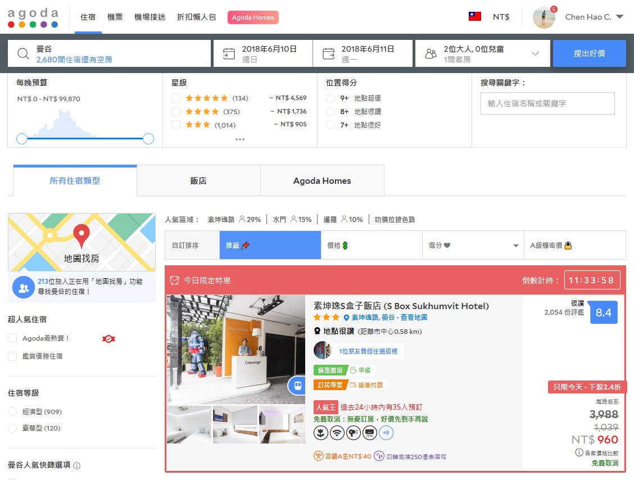Screen dimensions: 634x480
Task: Click the alarm clock icon in today's deal banner
Action: point(175,280)
